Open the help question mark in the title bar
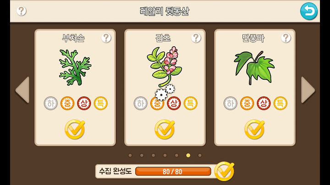Image resolution: width=330 pixels, height=185 pixels. tap(22, 11)
